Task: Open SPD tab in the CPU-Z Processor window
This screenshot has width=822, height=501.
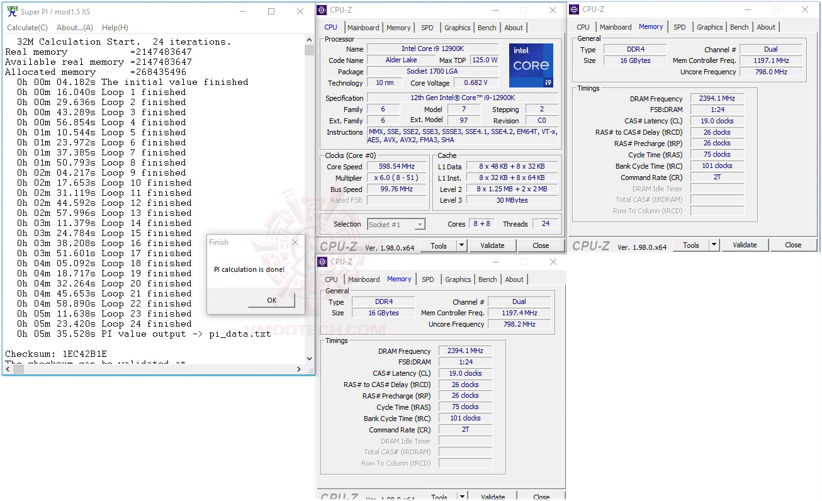Action: coord(427,28)
